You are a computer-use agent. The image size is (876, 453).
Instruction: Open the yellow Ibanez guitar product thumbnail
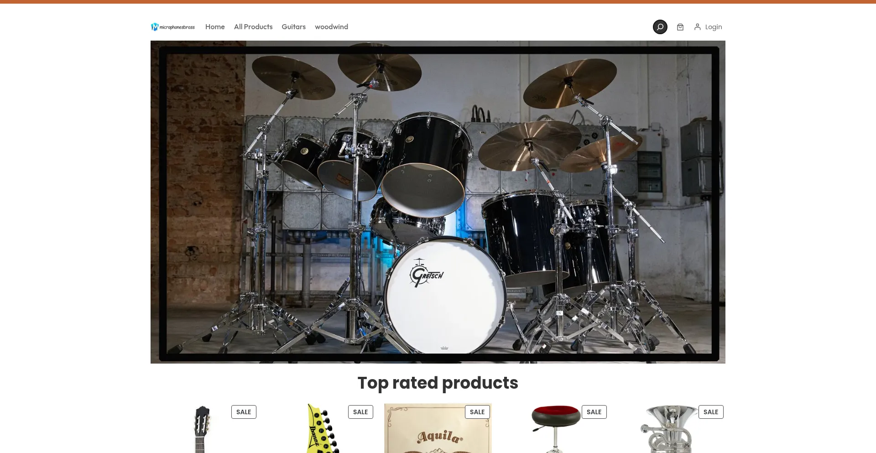(322, 428)
